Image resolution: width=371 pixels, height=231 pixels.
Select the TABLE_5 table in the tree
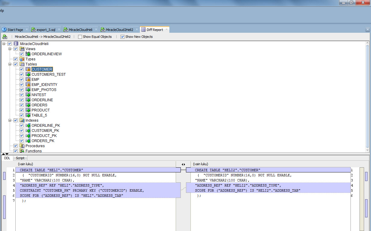click(39, 115)
